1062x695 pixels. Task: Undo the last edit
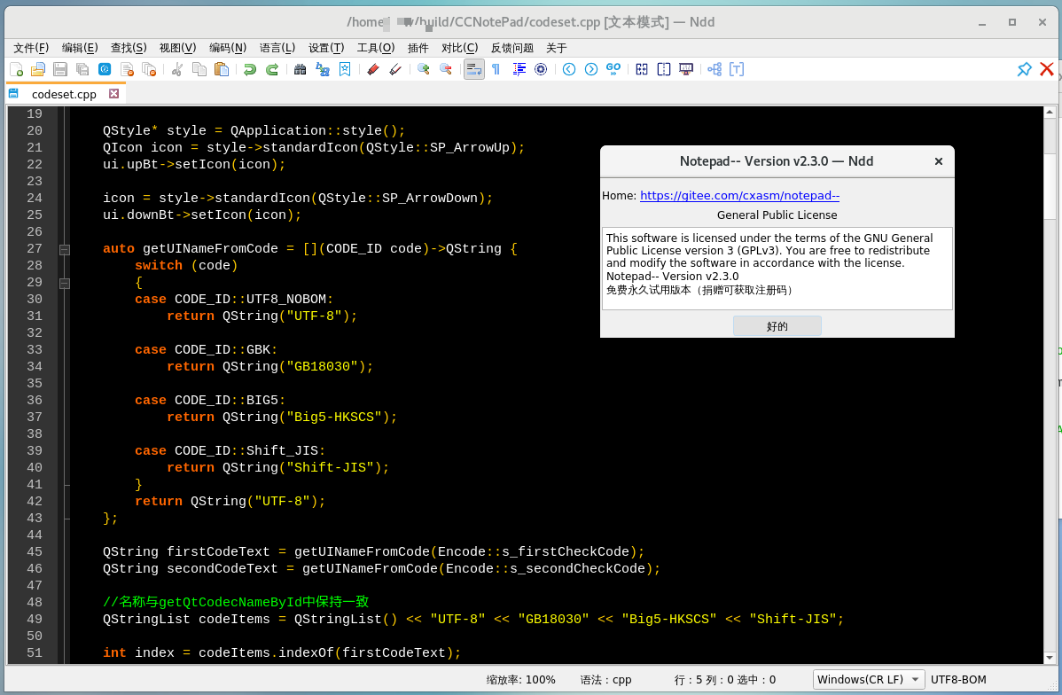coord(251,68)
